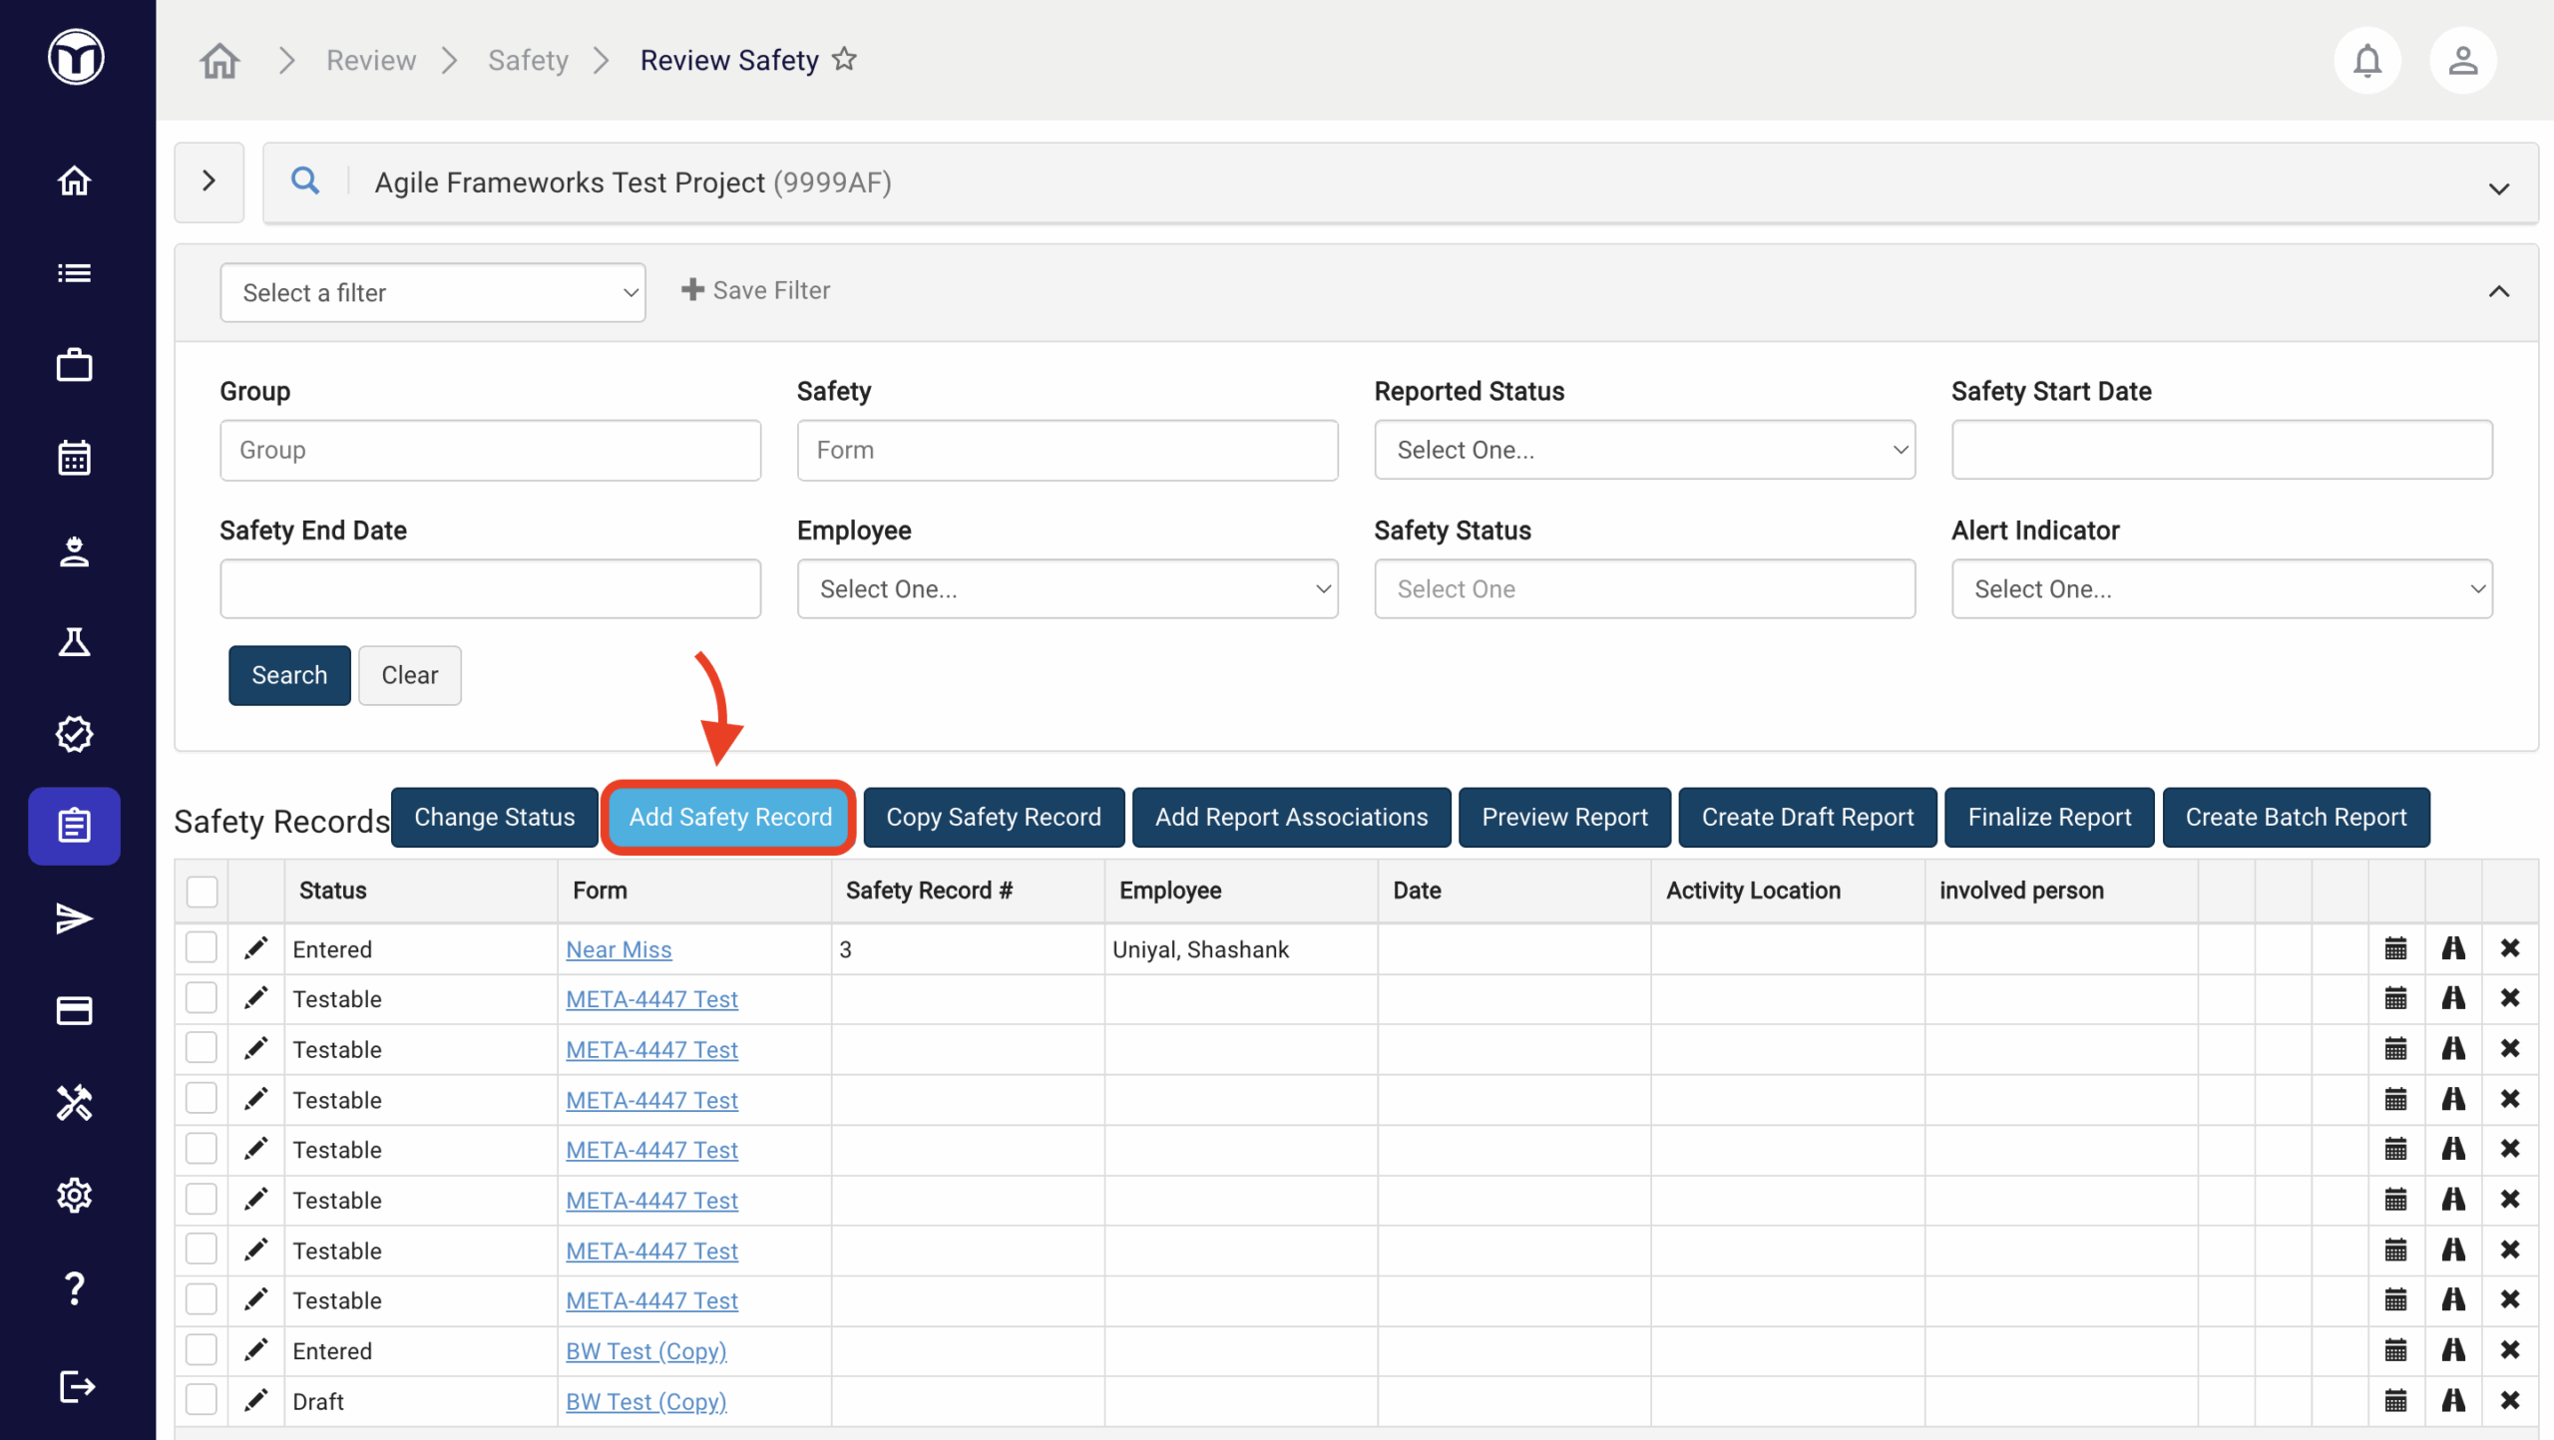
Task: Open the tools icon in the sidebar
Action: point(74,1103)
